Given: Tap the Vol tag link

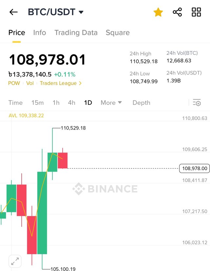Looking at the screenshot, I should [30, 83].
